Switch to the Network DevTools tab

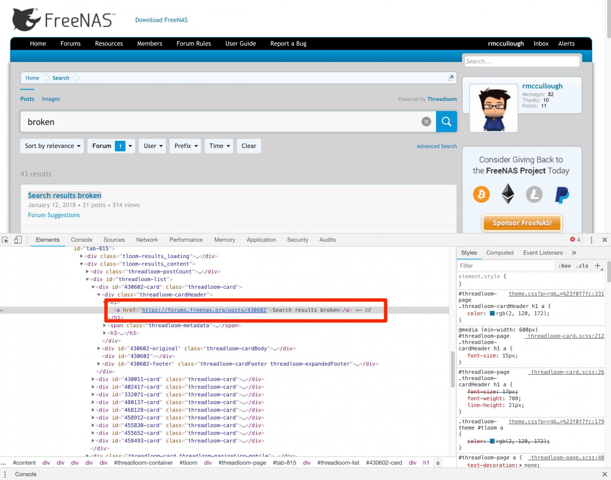coord(147,240)
